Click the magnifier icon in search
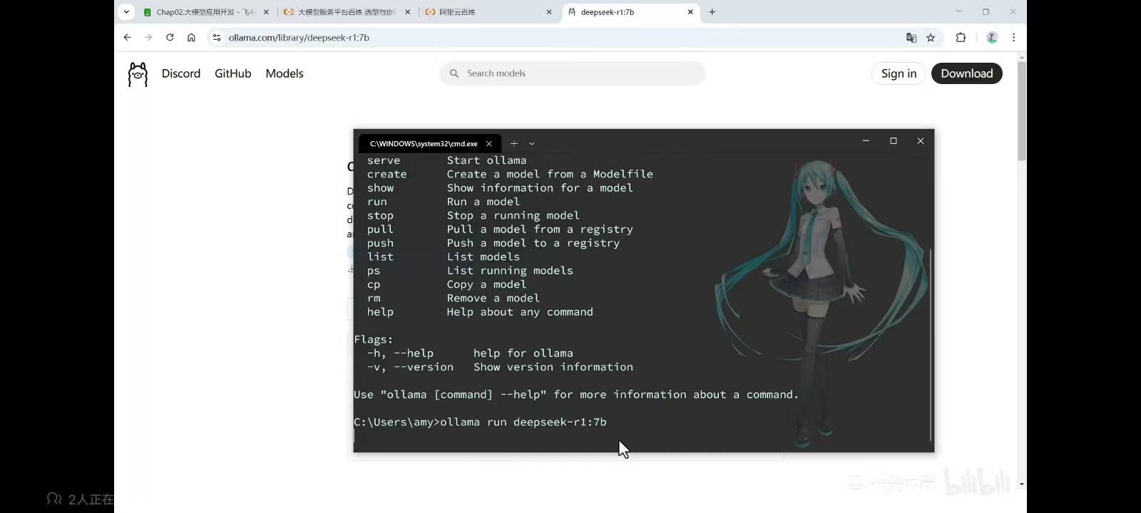The image size is (1141, 513). (x=454, y=73)
